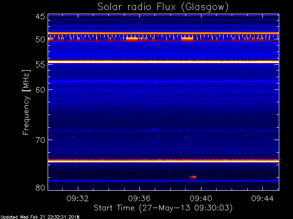This screenshot has height=219, width=293.
Task: Click the 45 frequency tick label
Action: (40, 16)
